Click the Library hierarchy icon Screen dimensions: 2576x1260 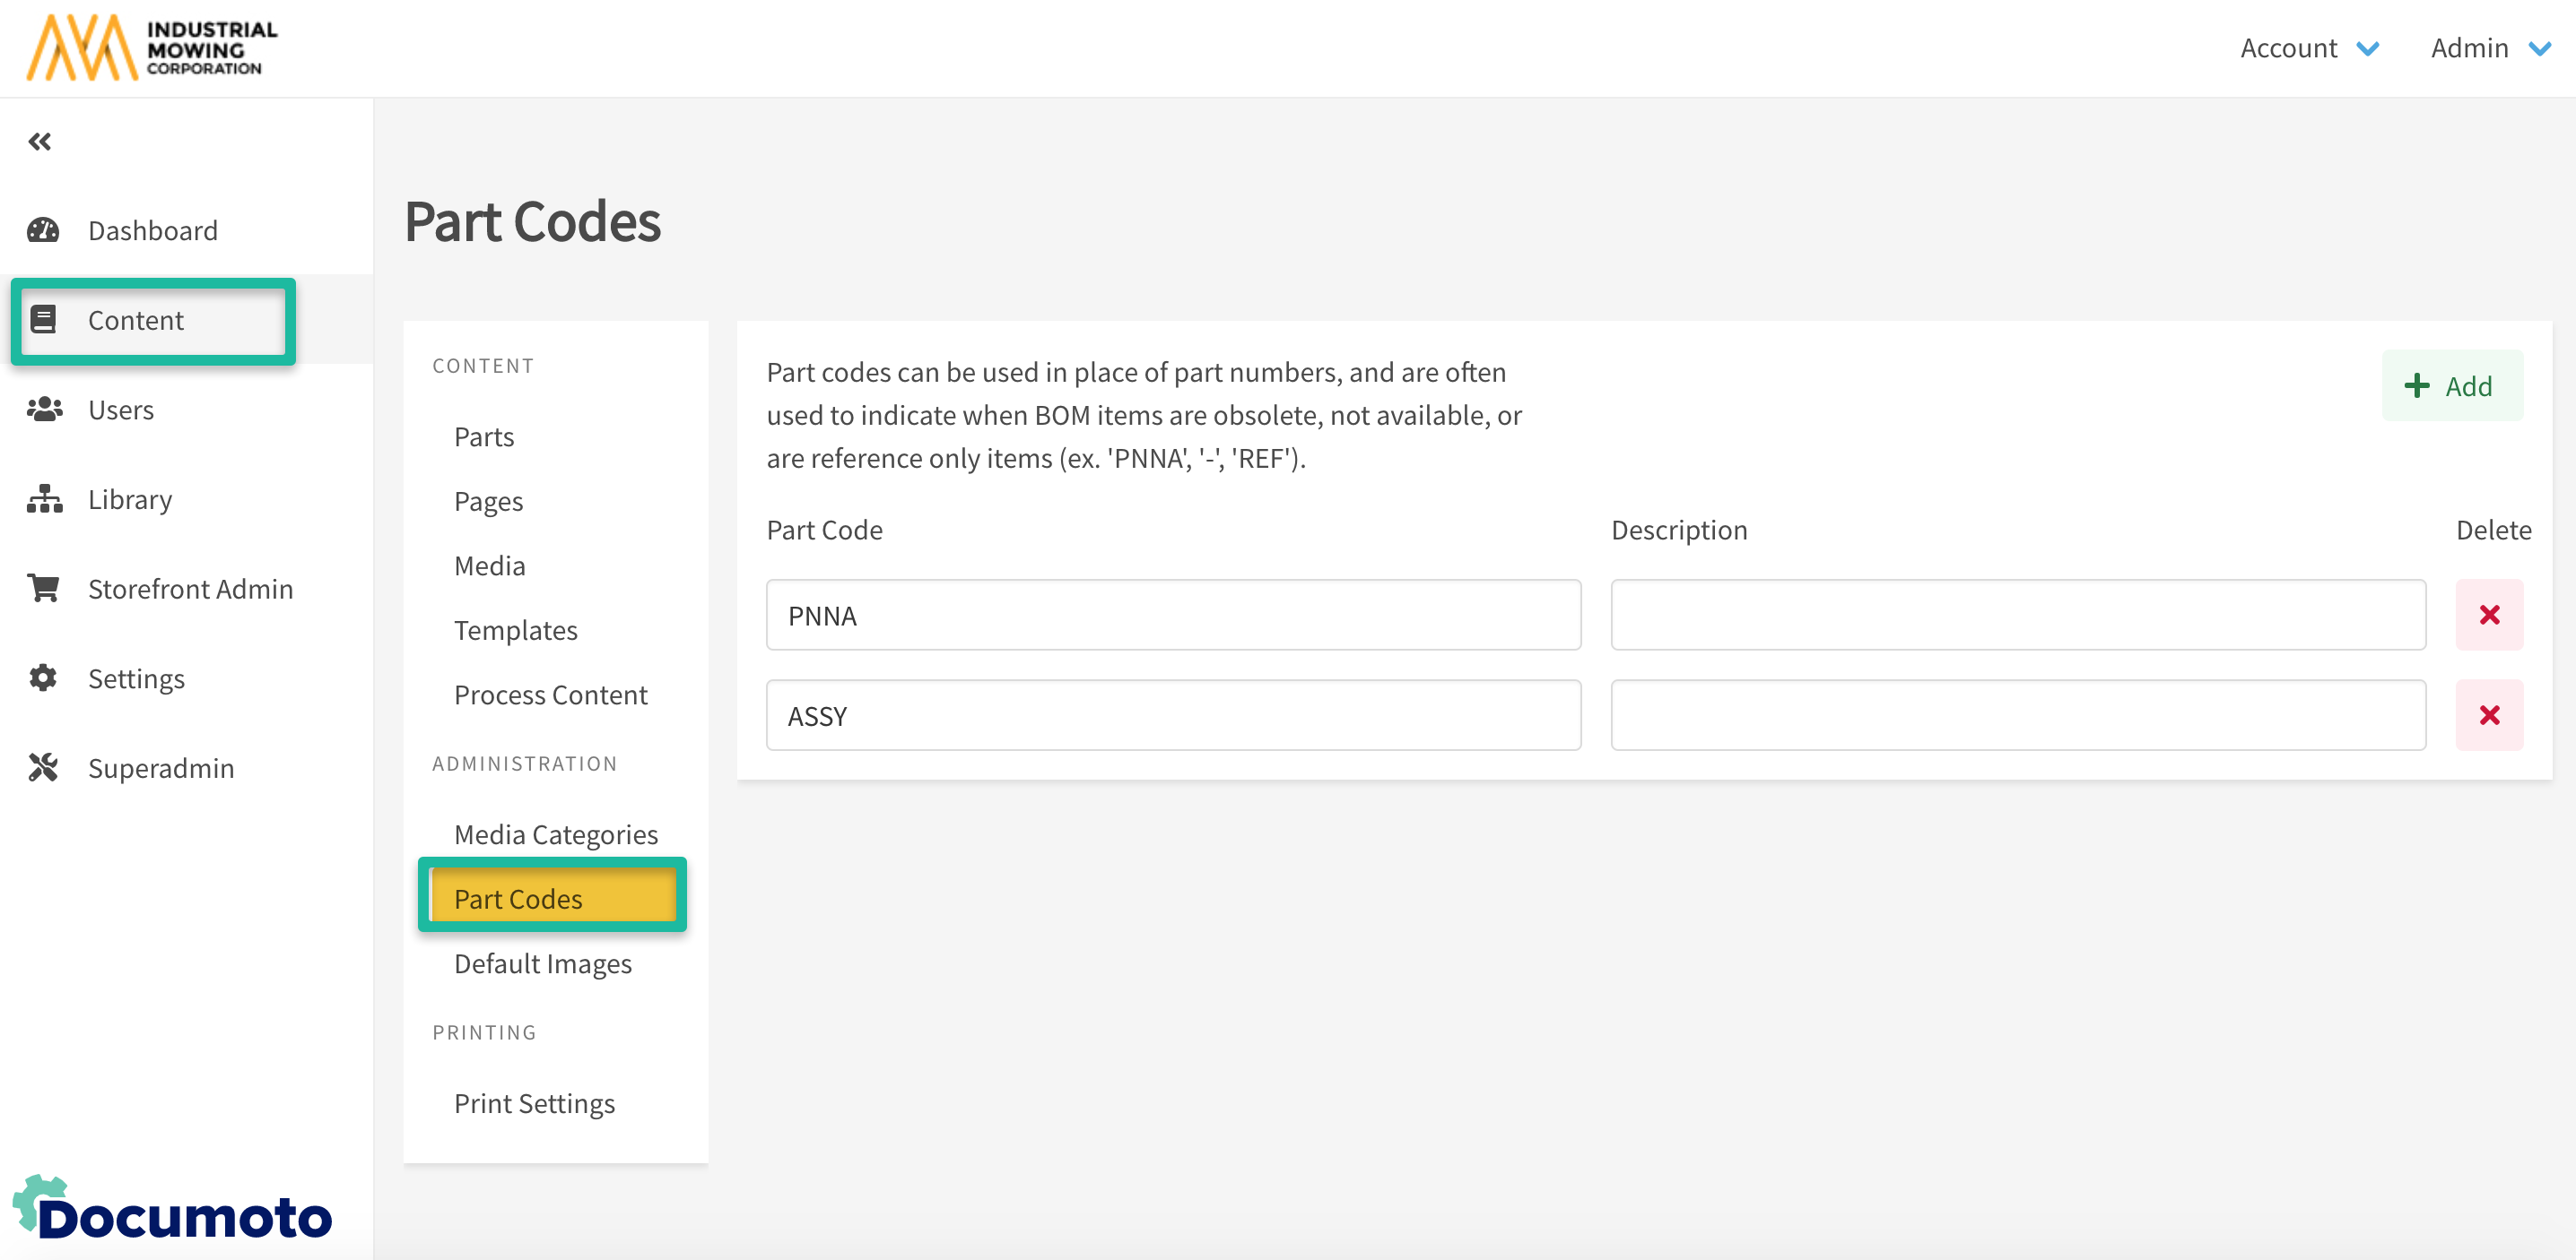(44, 498)
